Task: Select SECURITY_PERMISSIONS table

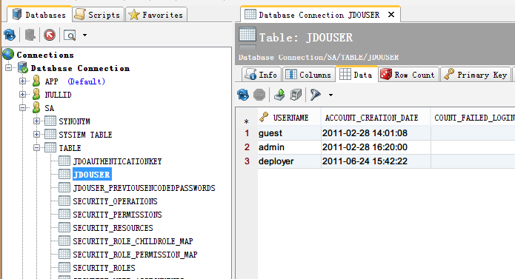Action: click(x=117, y=215)
